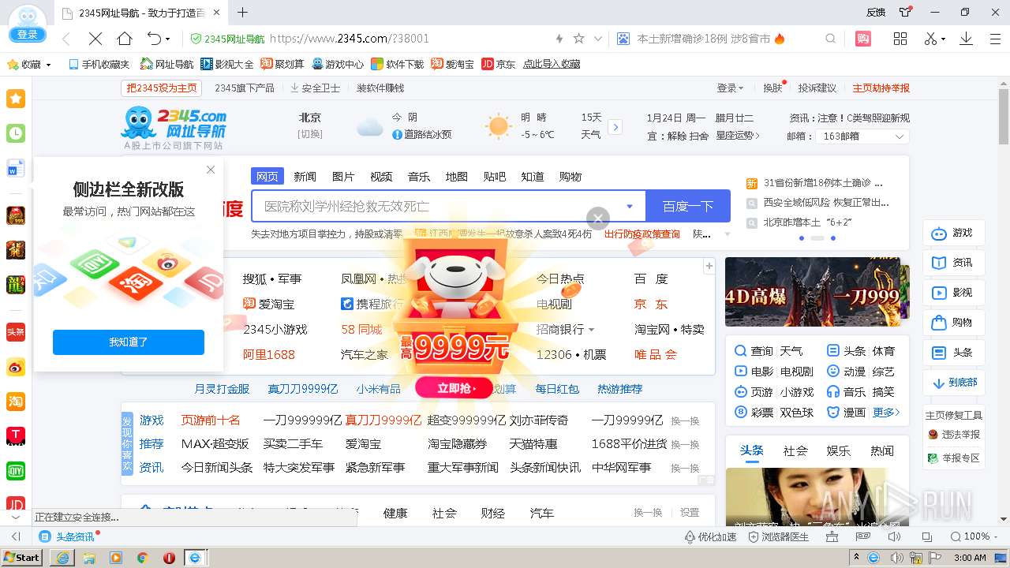Expand the 登录 dropdown in top bar
The height and width of the screenshot is (568, 1010).
coord(730,88)
